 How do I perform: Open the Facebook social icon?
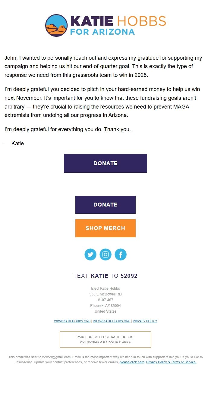click(x=121, y=254)
